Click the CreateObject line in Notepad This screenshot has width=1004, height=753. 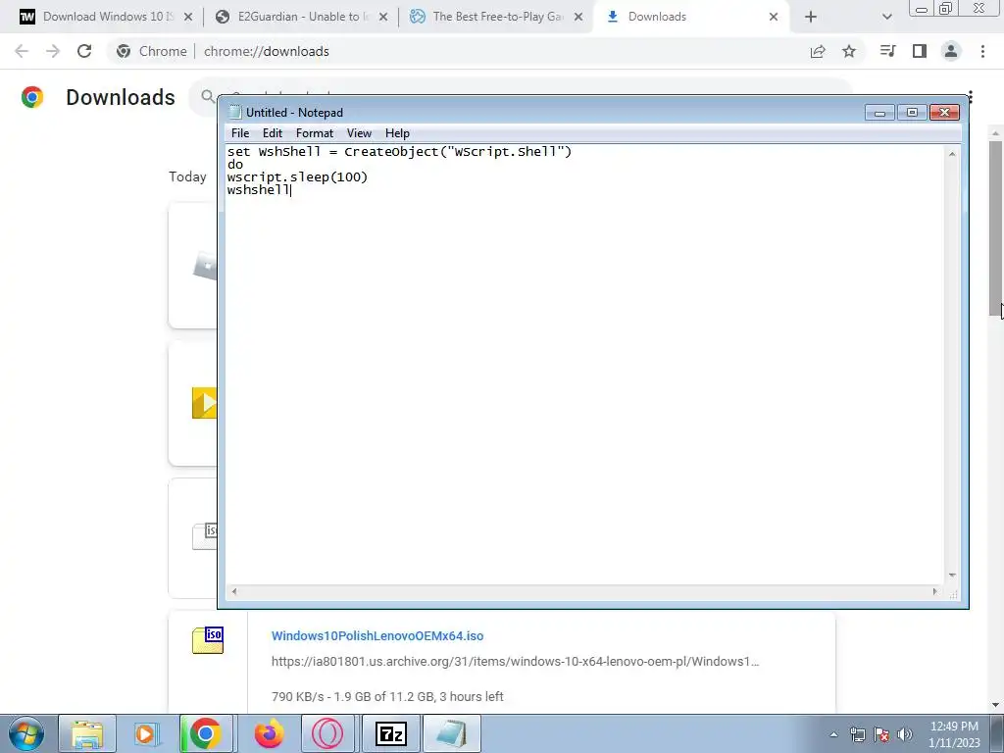pos(399,152)
